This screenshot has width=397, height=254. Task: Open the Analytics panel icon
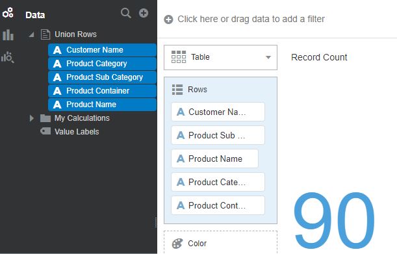(x=8, y=57)
